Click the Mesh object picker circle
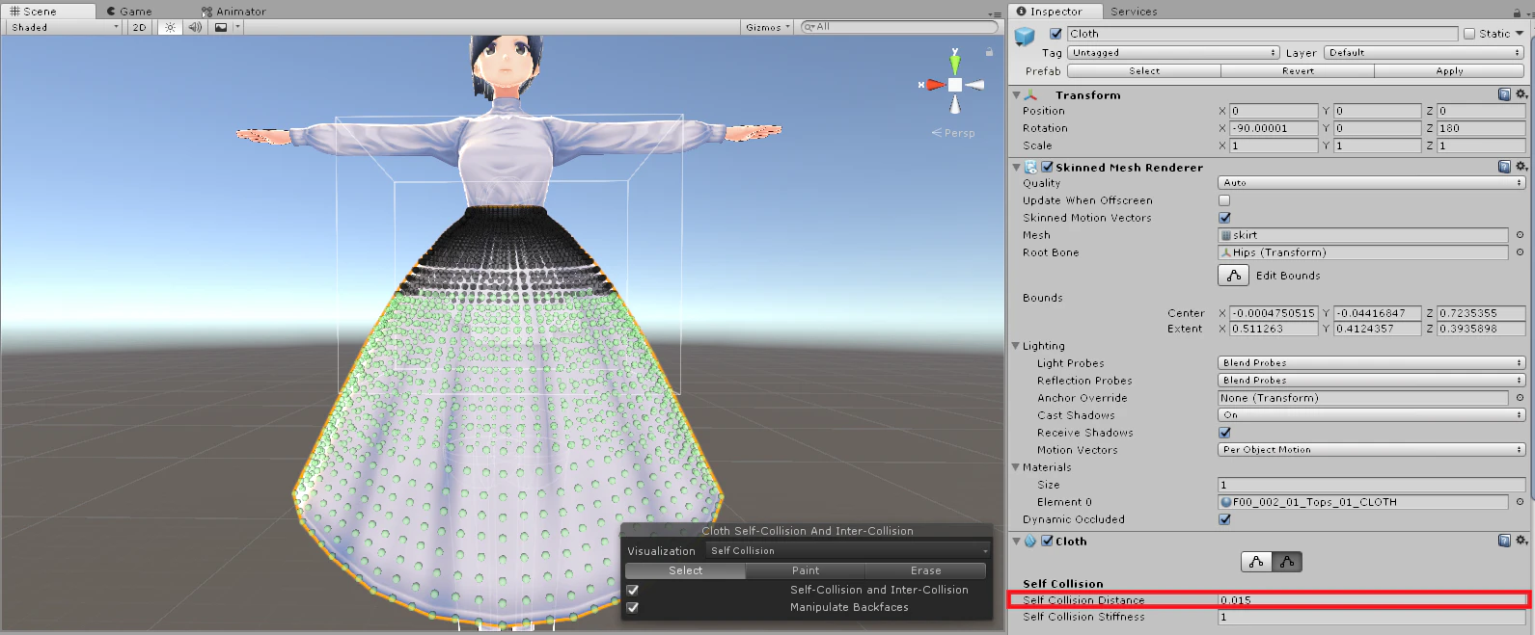Screen dimensions: 1535x635 (1520, 235)
